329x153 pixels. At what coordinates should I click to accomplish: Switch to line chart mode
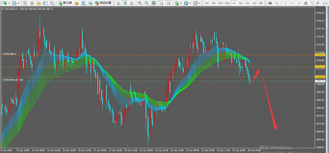132,3
